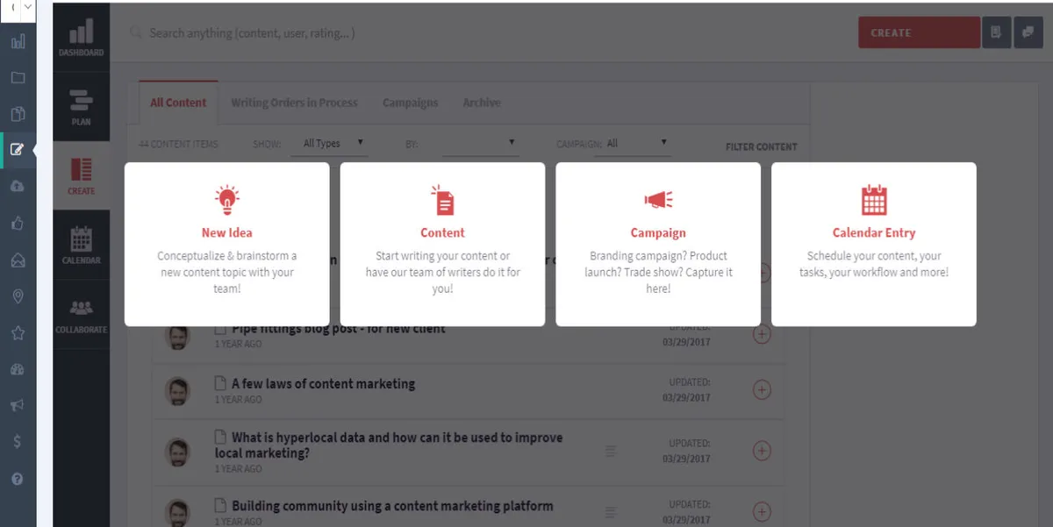The image size is (1053, 527).
Task: Open the Show 'All Types' dropdown
Action: point(334,143)
